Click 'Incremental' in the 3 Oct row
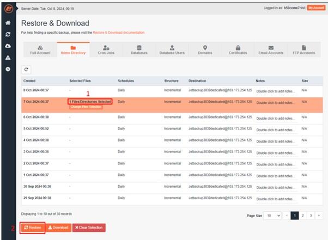The width and height of the screenshot is (328, 240). pos(172,152)
